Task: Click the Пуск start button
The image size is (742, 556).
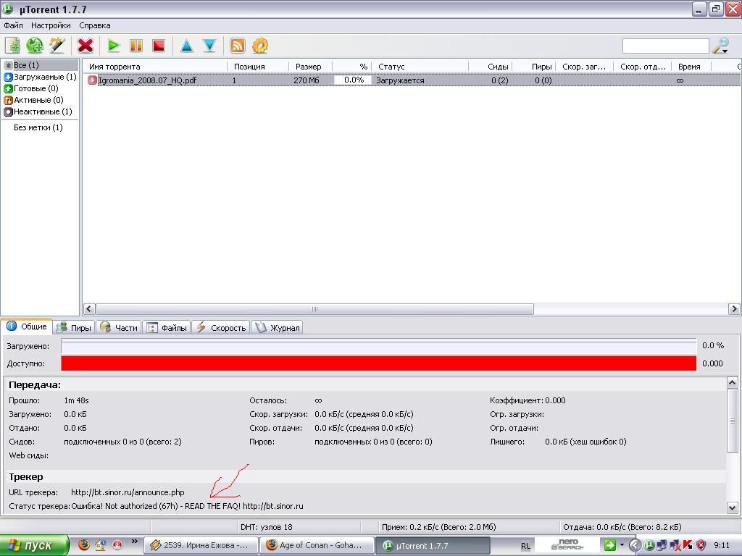Action: [34, 545]
